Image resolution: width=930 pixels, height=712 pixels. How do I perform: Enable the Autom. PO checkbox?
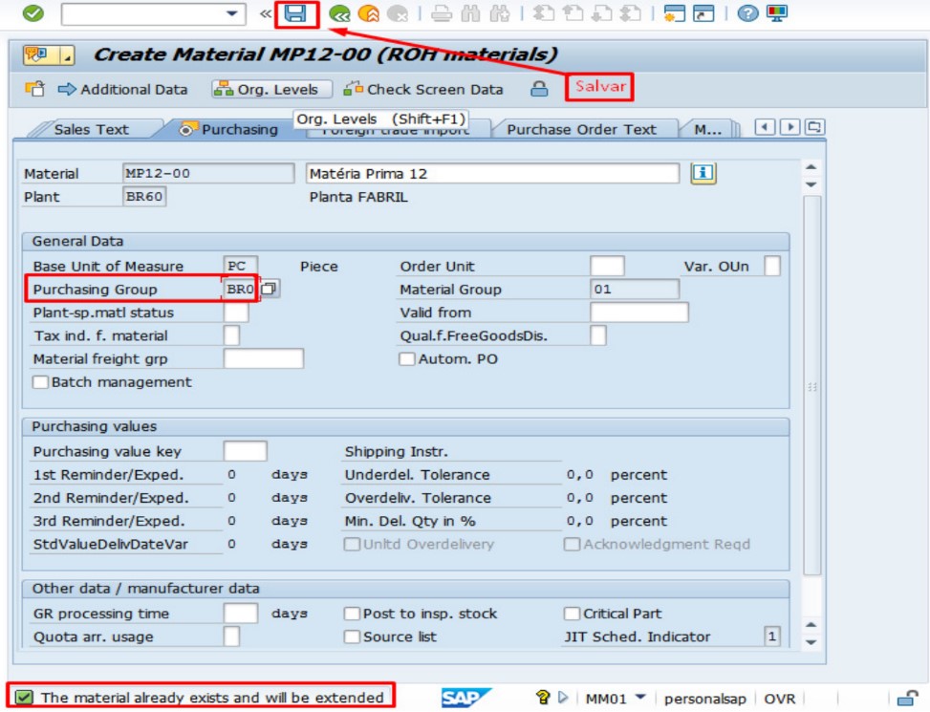(x=407, y=358)
